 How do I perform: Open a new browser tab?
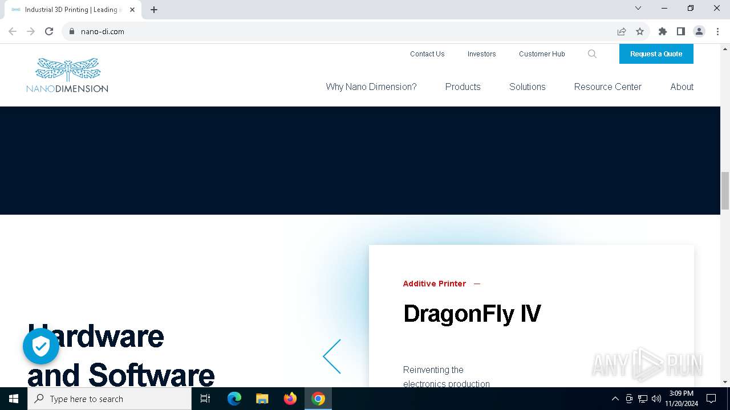point(154,10)
